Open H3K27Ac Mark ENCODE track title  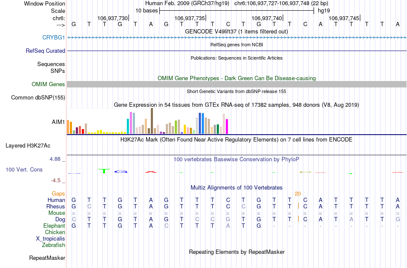coord(236,139)
